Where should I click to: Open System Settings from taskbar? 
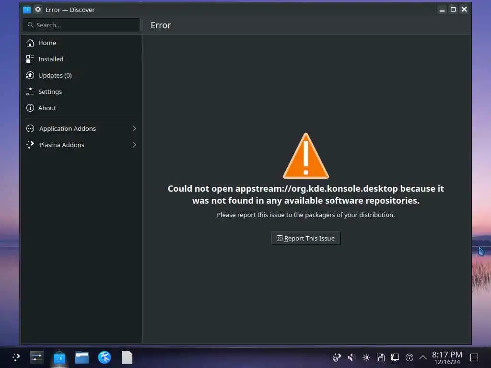(36, 357)
